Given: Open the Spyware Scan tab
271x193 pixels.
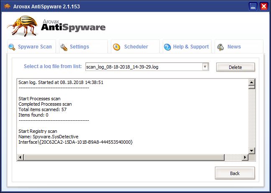Looking at the screenshot, I should (x=32, y=47).
